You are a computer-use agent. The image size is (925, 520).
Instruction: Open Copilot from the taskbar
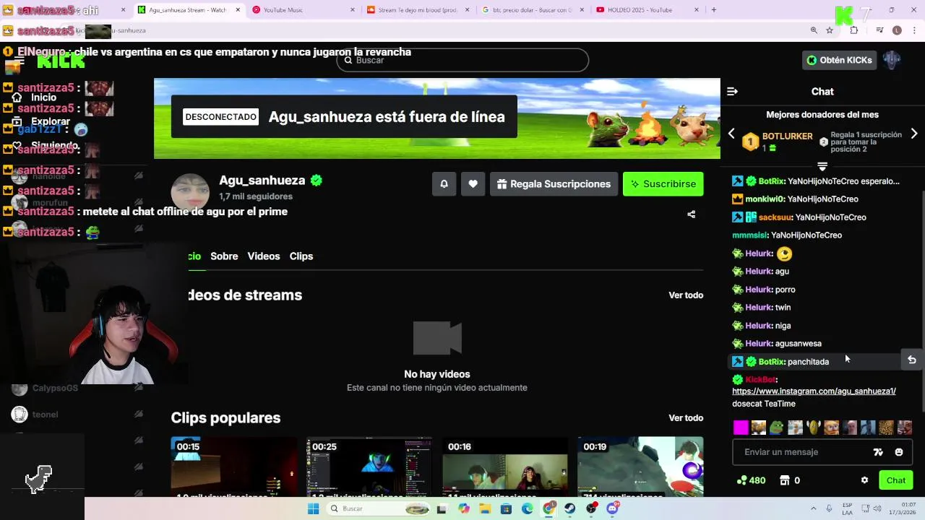[463, 508]
